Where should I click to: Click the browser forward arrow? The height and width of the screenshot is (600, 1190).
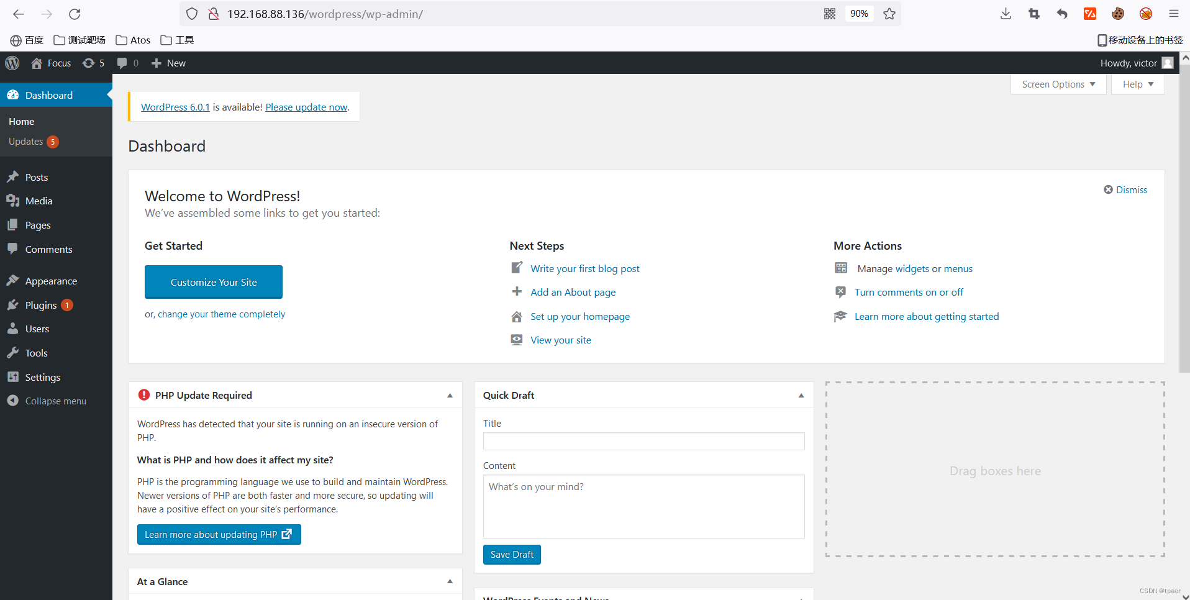coord(47,14)
